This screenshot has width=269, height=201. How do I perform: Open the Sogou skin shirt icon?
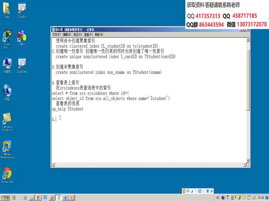[208, 191]
